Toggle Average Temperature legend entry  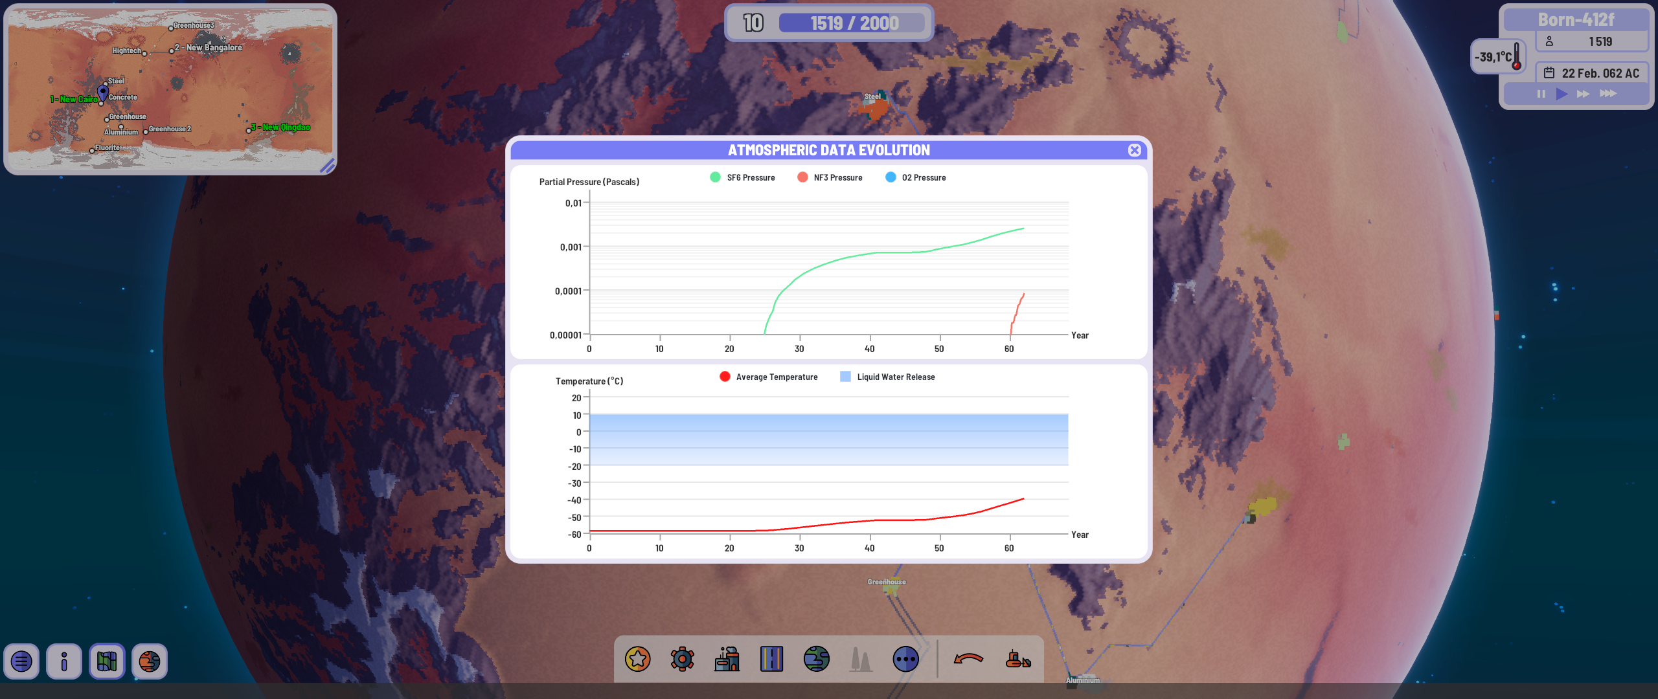[768, 377]
